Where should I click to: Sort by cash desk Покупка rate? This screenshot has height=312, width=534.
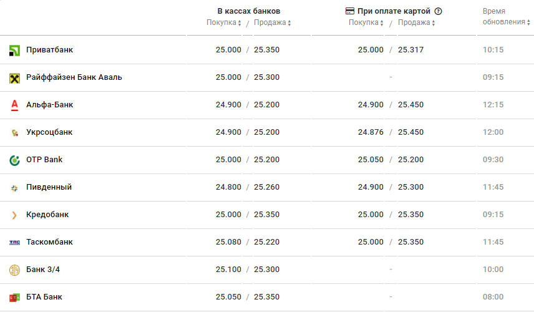pos(223,23)
